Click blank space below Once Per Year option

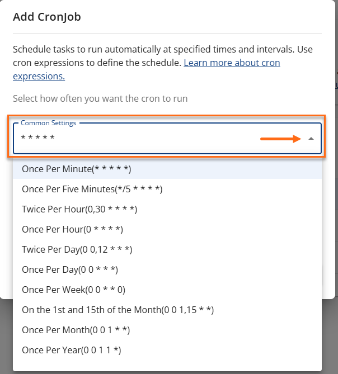pos(168,364)
